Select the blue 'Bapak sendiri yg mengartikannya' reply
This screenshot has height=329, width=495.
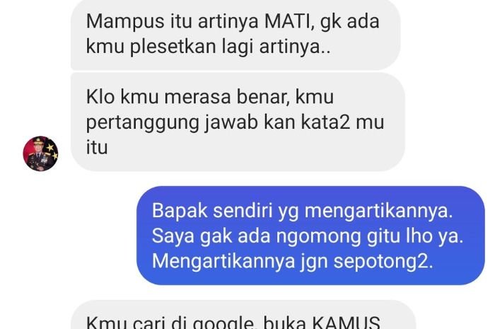[x=310, y=236]
